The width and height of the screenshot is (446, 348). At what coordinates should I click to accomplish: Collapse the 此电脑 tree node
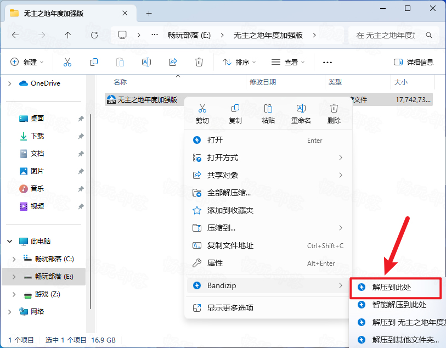[x=10, y=242]
